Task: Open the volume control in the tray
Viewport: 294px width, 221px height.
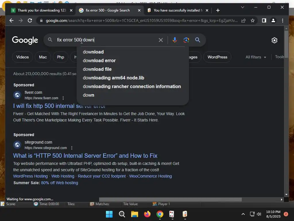Action: tap(259, 214)
